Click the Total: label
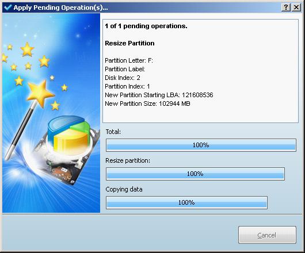 pyautogui.click(x=113, y=132)
